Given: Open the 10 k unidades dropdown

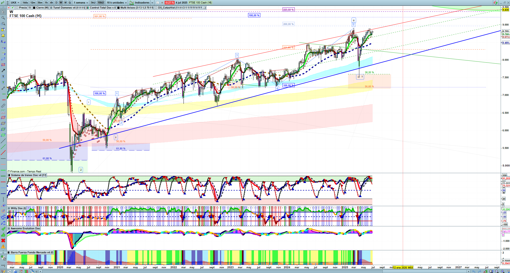Looking at the screenshot, I should point(117,3).
